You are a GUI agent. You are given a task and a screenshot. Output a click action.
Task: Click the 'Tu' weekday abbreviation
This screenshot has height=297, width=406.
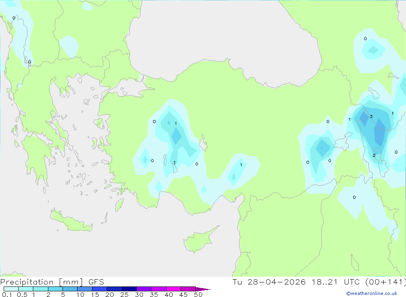[237, 282]
